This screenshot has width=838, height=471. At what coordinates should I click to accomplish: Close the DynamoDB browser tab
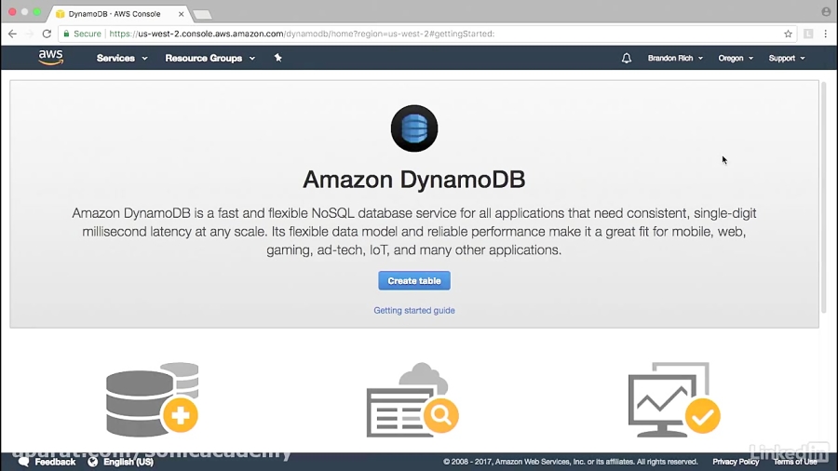tap(182, 14)
